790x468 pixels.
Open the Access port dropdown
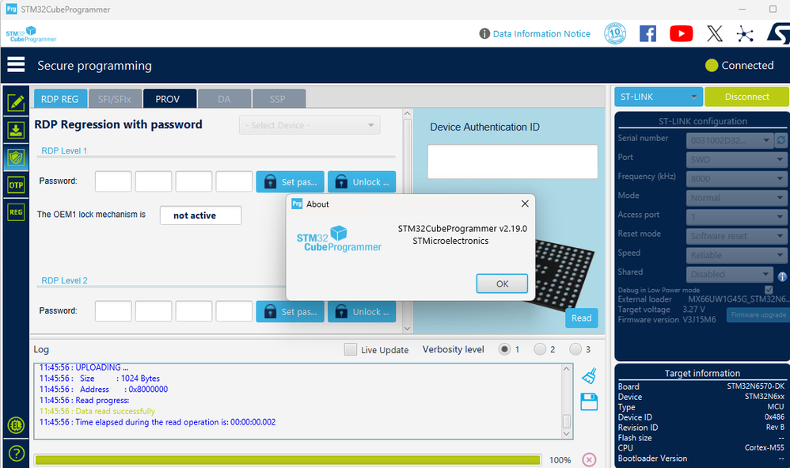tap(737, 217)
